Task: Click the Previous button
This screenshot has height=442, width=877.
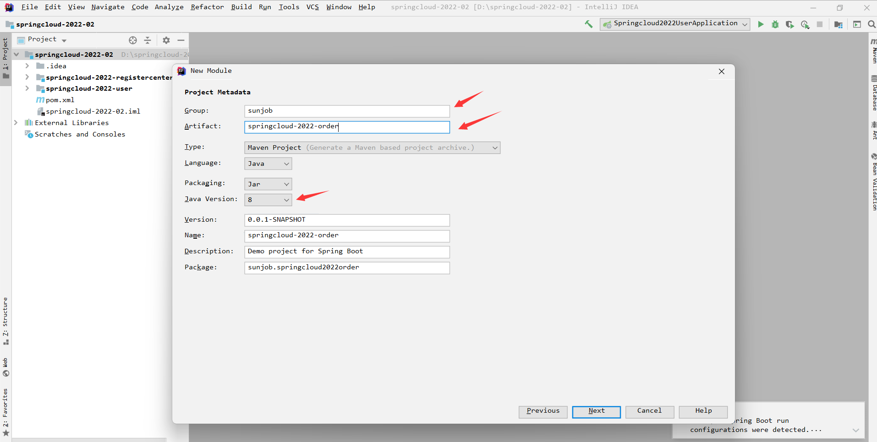Action: [x=543, y=412]
